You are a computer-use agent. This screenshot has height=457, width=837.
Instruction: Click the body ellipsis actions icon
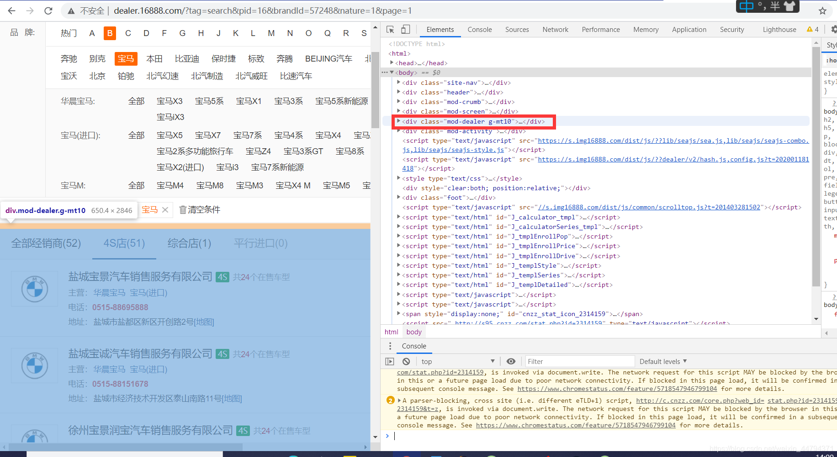tap(385, 73)
